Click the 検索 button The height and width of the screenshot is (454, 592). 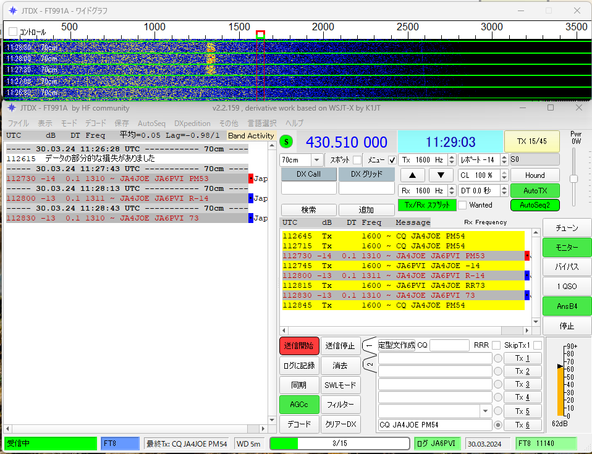coord(308,209)
